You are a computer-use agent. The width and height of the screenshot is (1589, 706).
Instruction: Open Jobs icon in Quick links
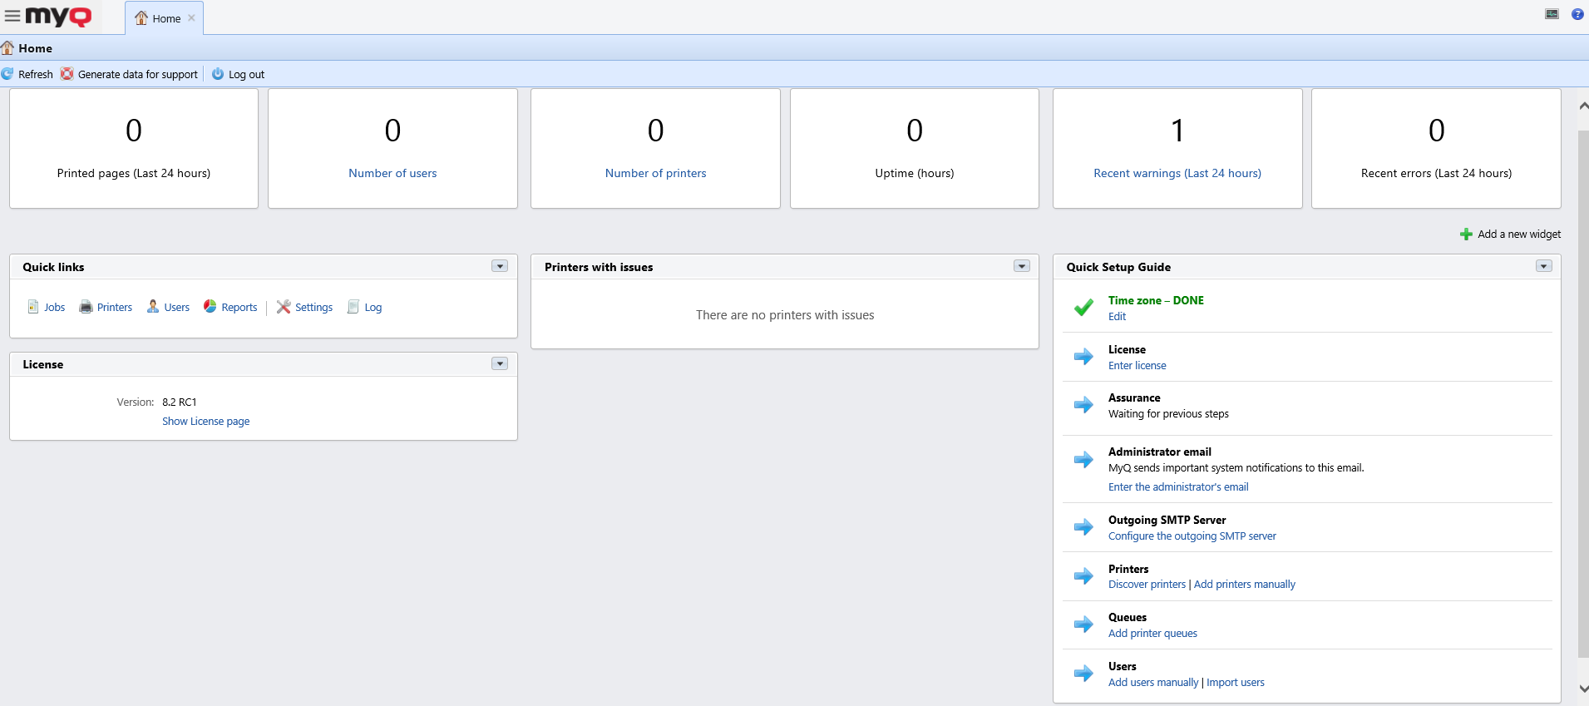pyautogui.click(x=33, y=307)
